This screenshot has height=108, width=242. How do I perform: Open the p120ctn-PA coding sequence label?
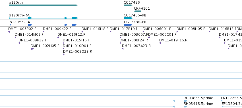click(x=20, y=22)
